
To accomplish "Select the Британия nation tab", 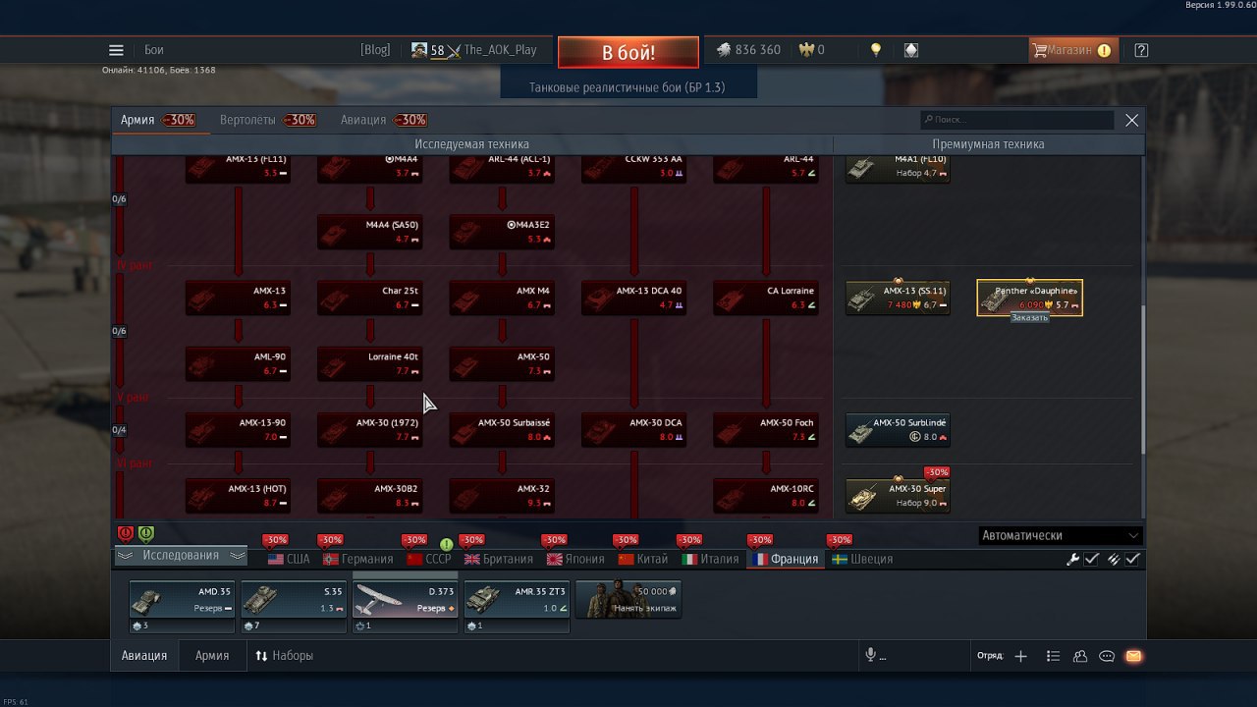I will click(499, 559).
